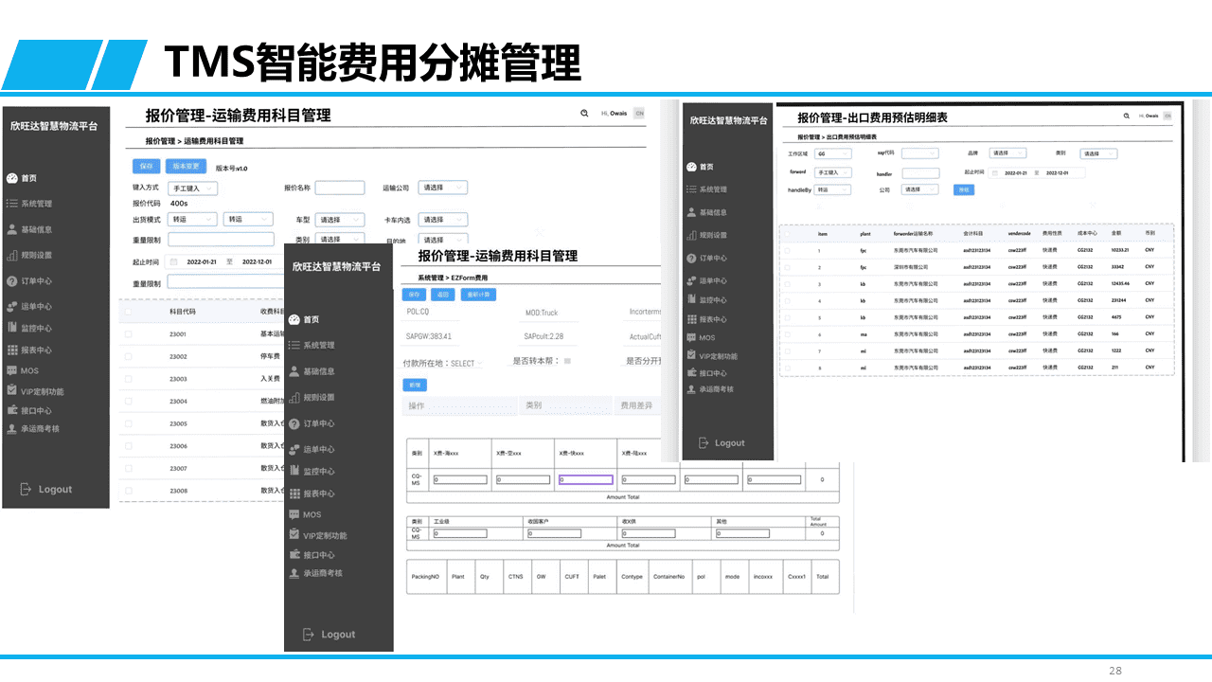The image size is (1212, 682).
Task: Click highlighted X费-快xxx input in CQ-MS row
Action: (585, 479)
